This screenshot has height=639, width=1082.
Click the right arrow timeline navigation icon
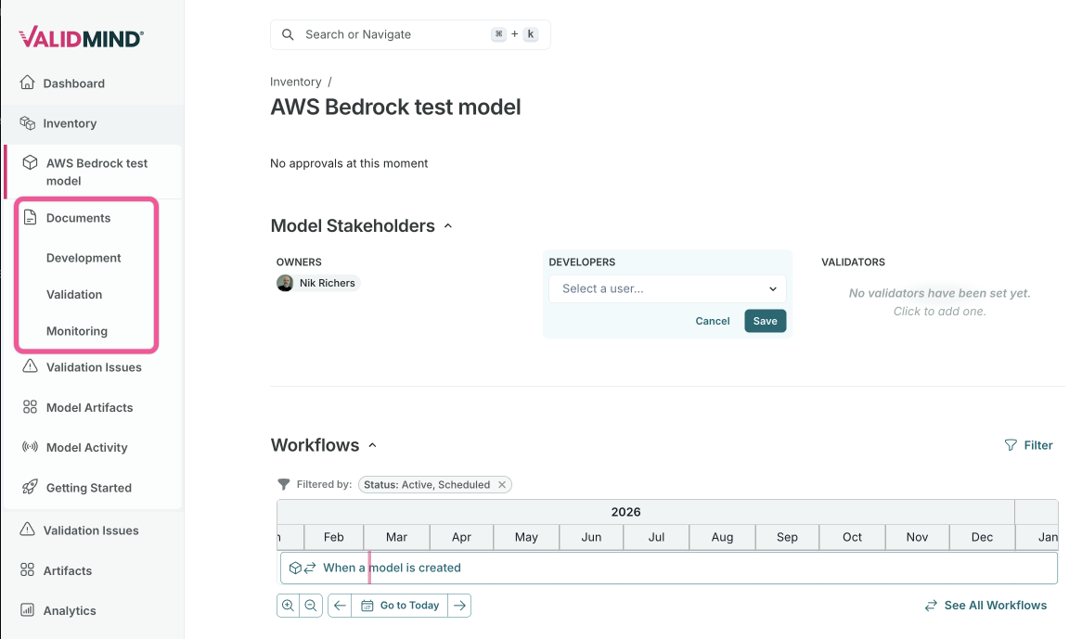[x=459, y=606]
